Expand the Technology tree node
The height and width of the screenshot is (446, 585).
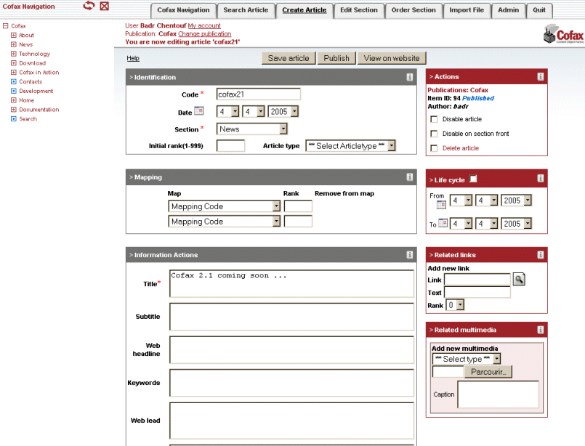[14, 54]
